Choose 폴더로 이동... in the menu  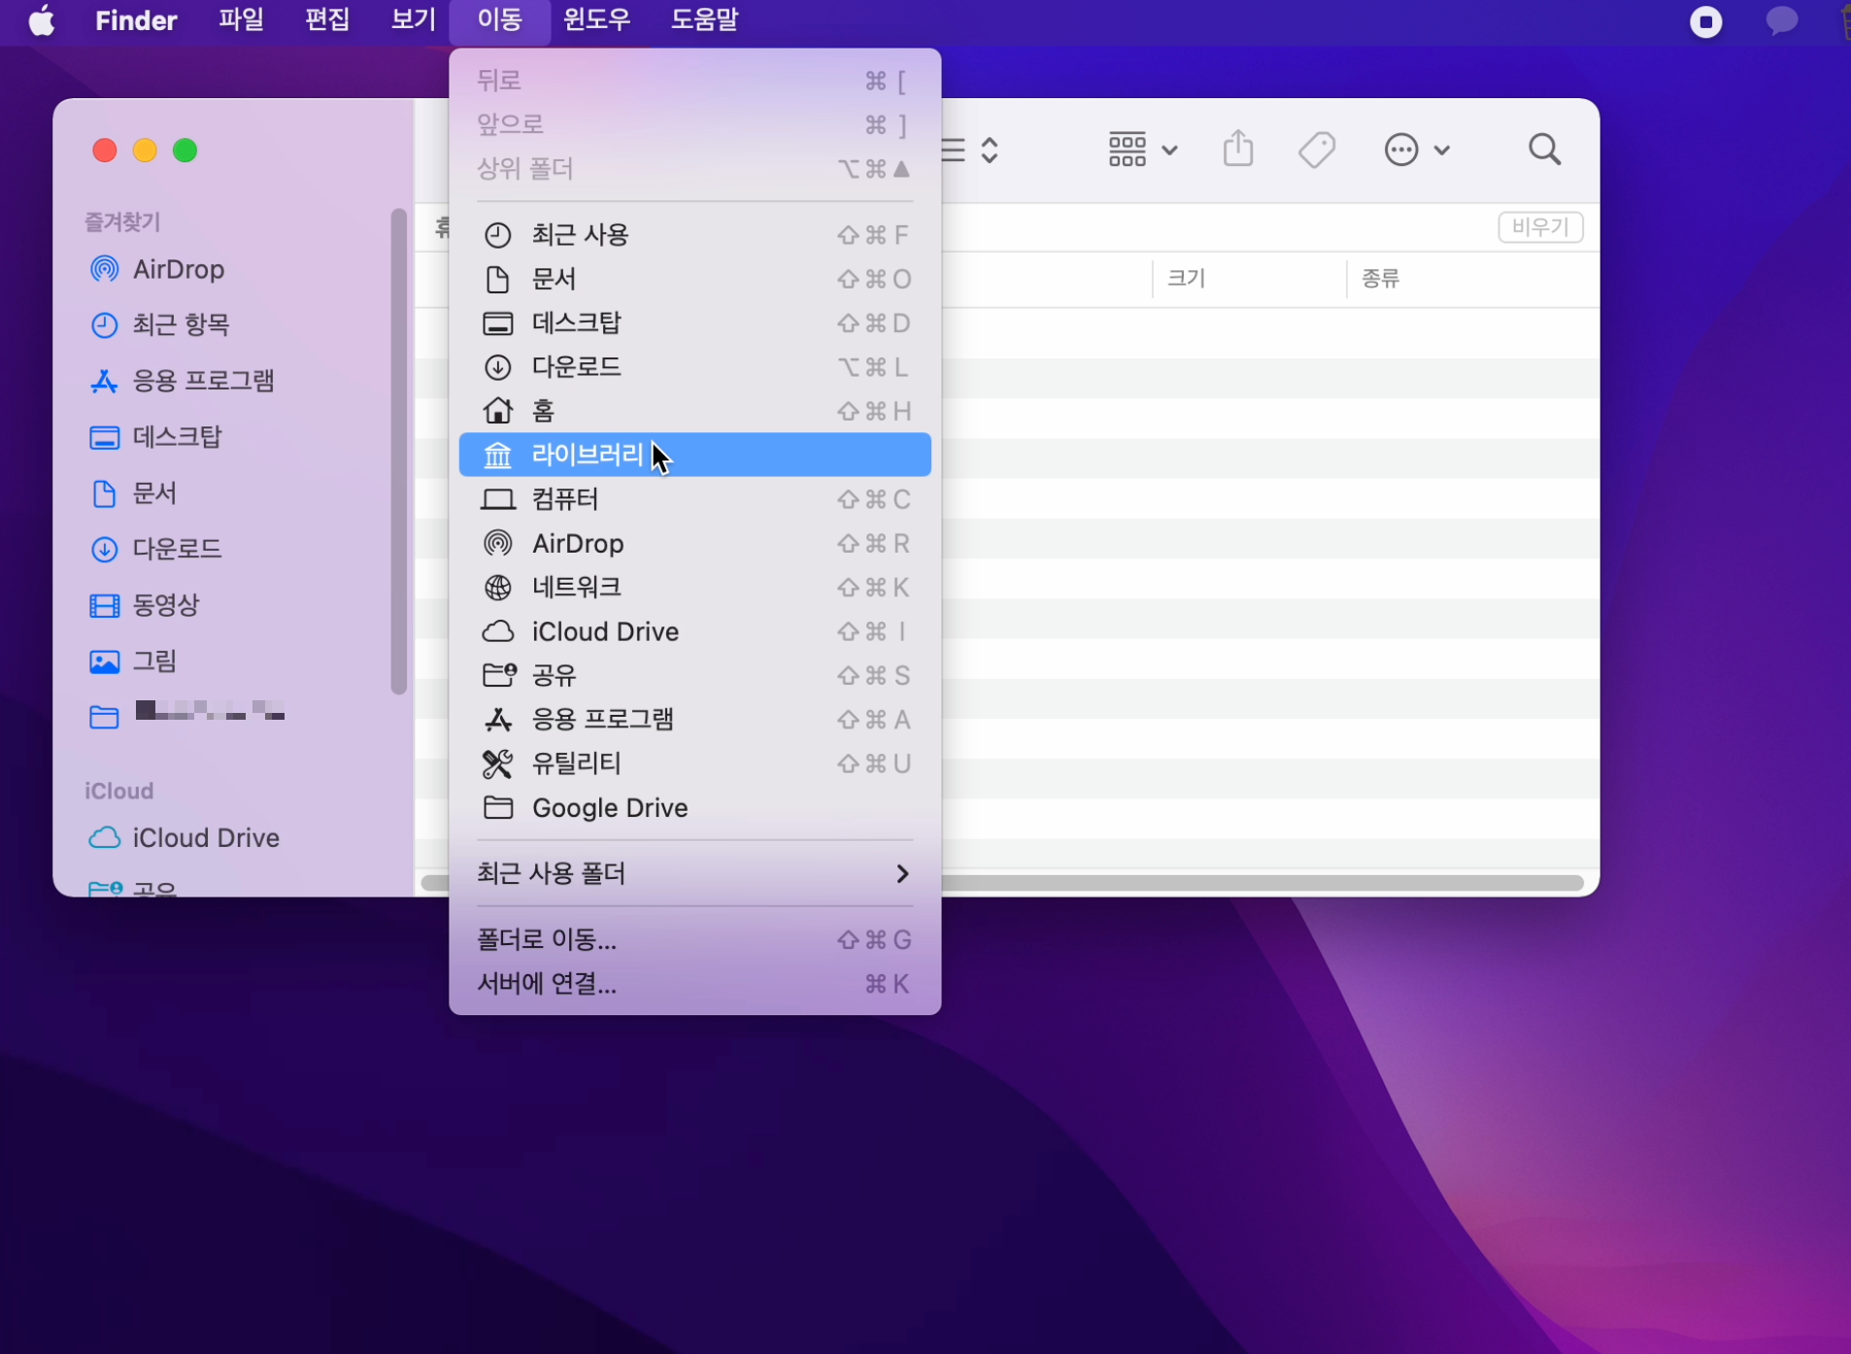694,939
